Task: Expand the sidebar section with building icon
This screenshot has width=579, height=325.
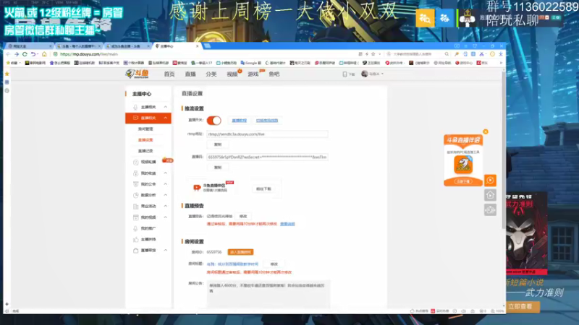Action: (x=148, y=207)
